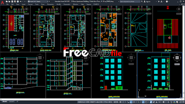Expand the Sign In dropdown arrow
This screenshot has width=185, height=104.
pyautogui.click(x=156, y=1)
